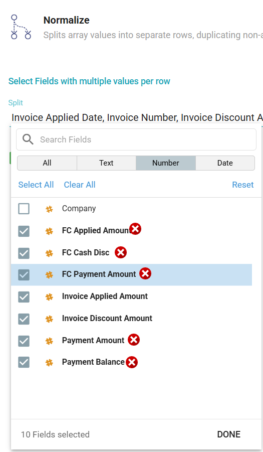
Task: Check the Company checkbox
Action: [24, 209]
